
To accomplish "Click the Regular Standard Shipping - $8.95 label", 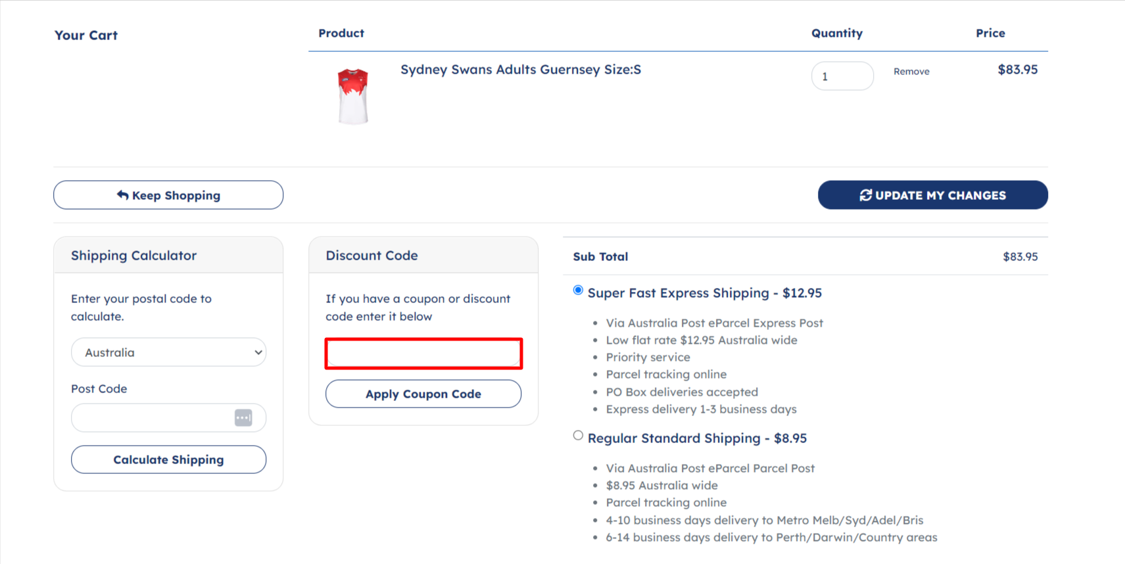I will coord(697,438).
